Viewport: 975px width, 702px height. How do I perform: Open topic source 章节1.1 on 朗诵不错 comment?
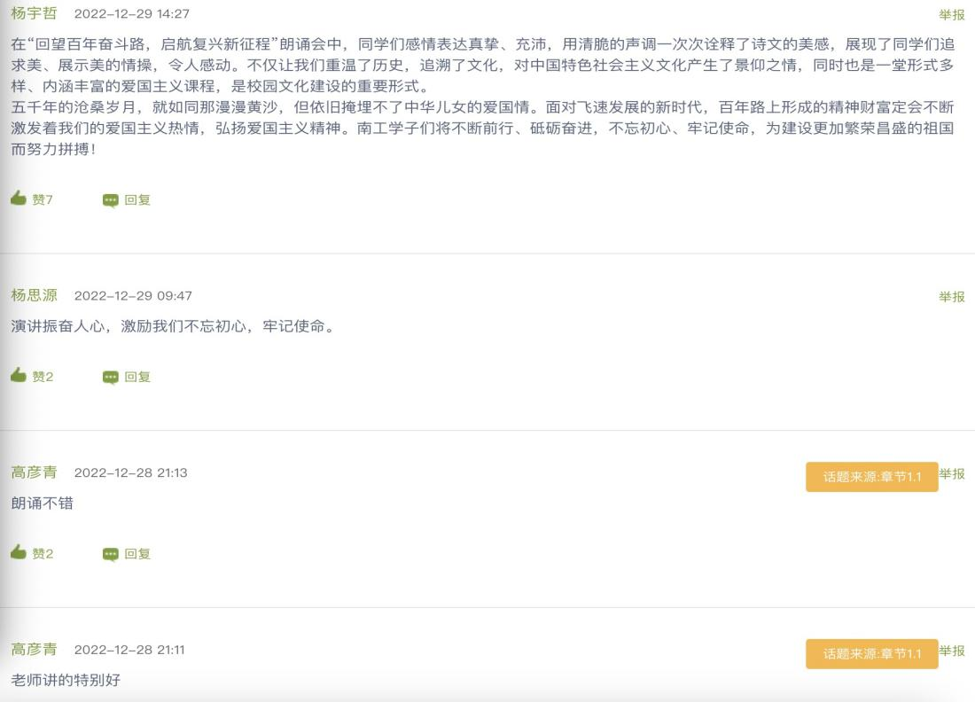(x=871, y=477)
